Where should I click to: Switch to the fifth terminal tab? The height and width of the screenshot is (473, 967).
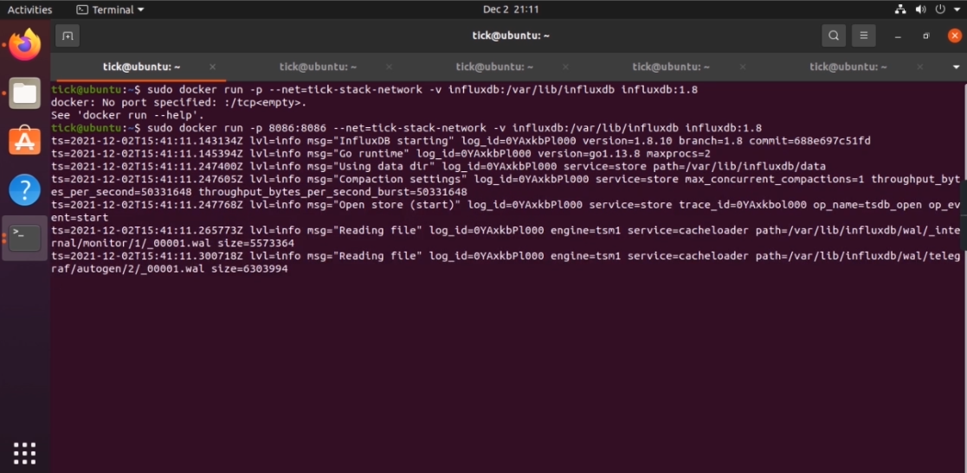click(848, 67)
